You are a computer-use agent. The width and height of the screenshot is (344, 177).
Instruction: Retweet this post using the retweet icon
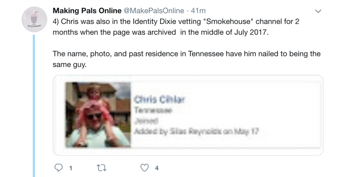(102, 168)
